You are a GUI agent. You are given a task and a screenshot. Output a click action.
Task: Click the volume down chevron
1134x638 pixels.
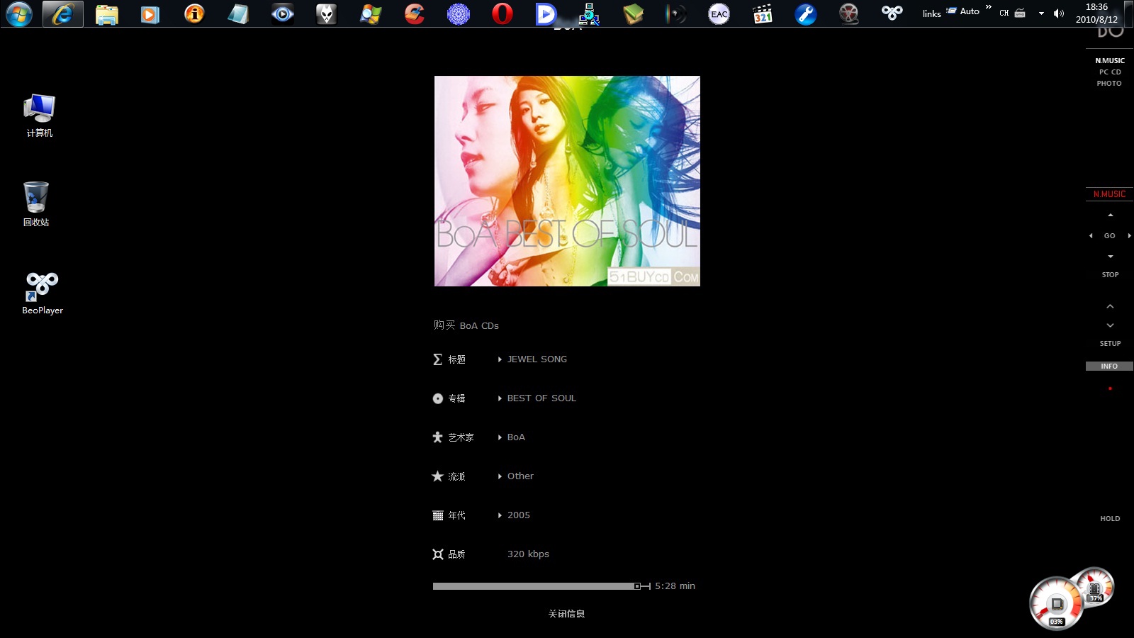tap(1111, 325)
